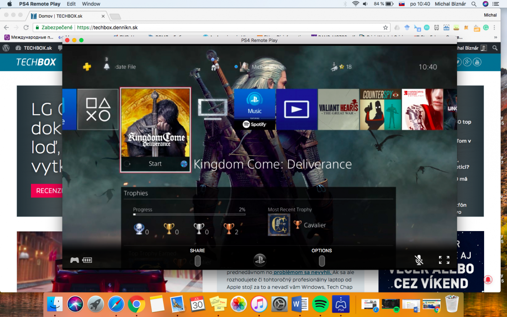Image resolution: width=507 pixels, height=317 pixels.
Task: Open the Chrome three-dot menu
Action: 494,27
